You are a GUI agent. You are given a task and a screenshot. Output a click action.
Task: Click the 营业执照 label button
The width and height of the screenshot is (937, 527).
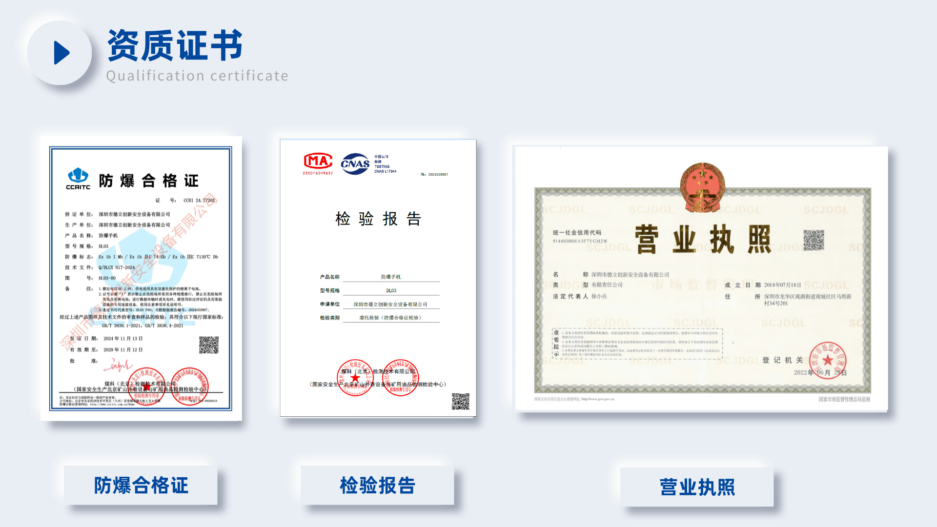(697, 487)
